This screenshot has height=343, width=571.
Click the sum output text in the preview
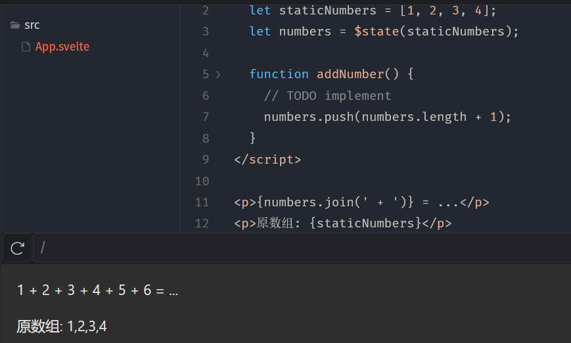click(97, 290)
